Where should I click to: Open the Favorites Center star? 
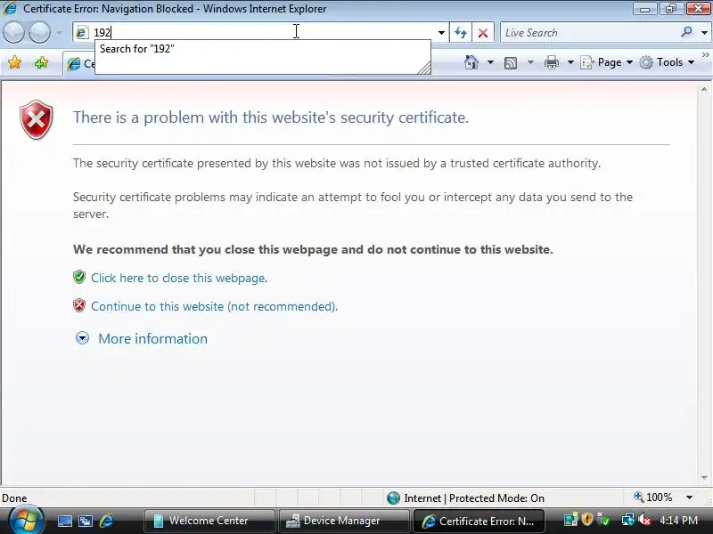pyautogui.click(x=14, y=62)
